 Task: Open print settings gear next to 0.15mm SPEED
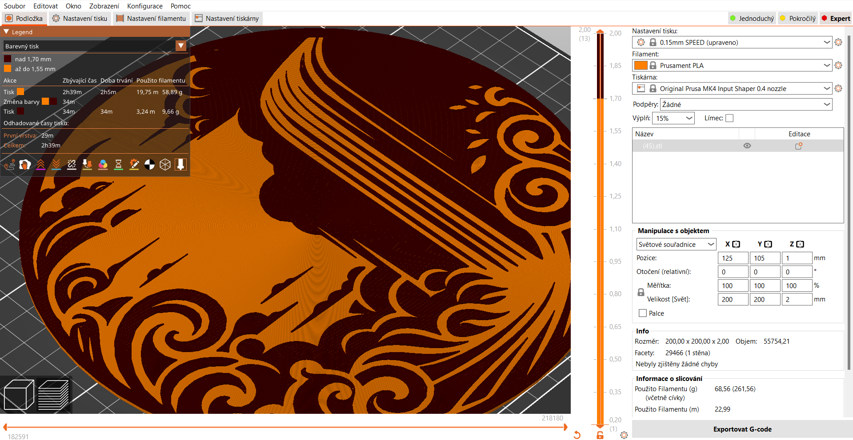(838, 42)
